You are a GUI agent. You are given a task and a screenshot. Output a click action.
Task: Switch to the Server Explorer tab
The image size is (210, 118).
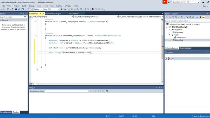coord(6,112)
